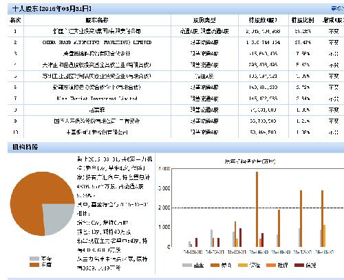
Task: Toggle the gray 基金 series in bar chart legend
Action: [x=193, y=266]
